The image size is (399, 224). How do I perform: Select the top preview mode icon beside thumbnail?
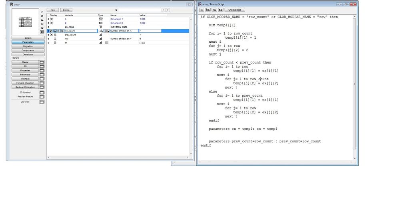click(42, 12)
